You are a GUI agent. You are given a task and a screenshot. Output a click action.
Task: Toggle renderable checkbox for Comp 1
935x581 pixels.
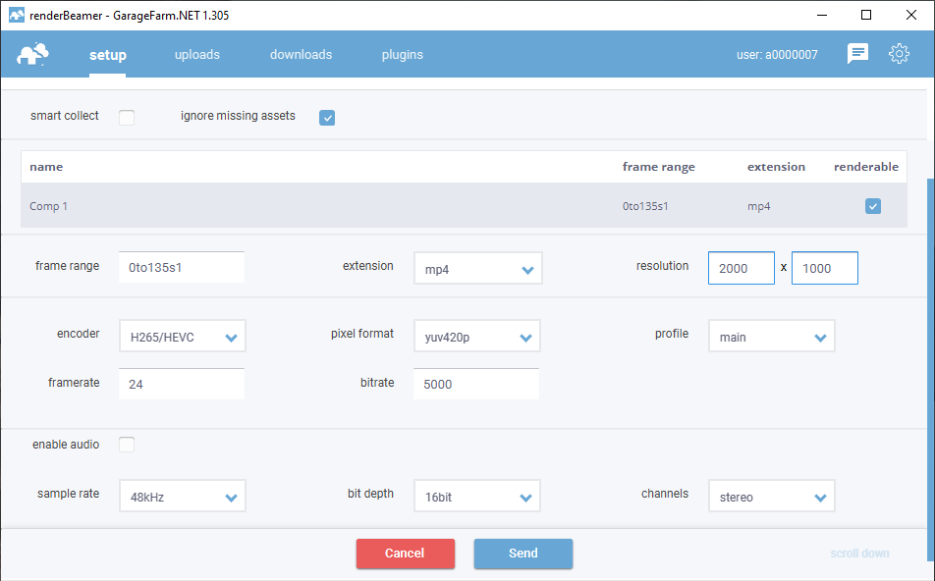click(x=873, y=206)
